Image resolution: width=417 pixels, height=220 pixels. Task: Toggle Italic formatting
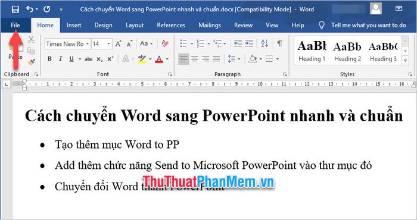(x=60, y=59)
